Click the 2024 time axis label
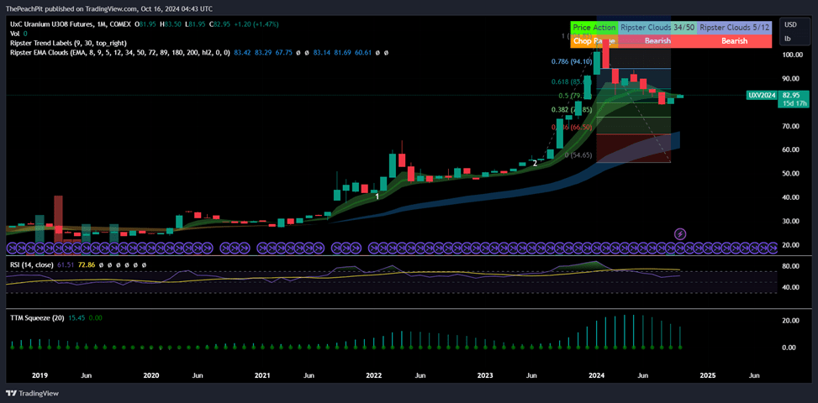 596,375
